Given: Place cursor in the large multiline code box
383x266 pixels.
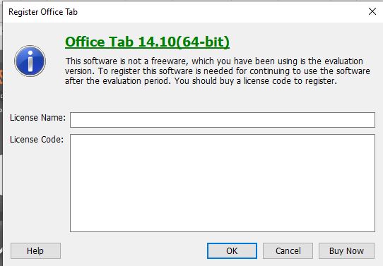Looking at the screenshot, I should (223, 183).
